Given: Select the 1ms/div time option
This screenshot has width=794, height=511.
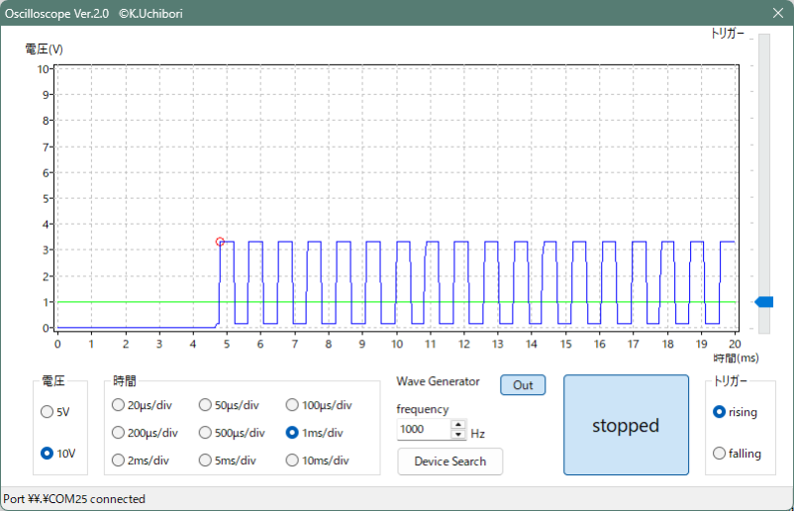Looking at the screenshot, I should [x=292, y=432].
